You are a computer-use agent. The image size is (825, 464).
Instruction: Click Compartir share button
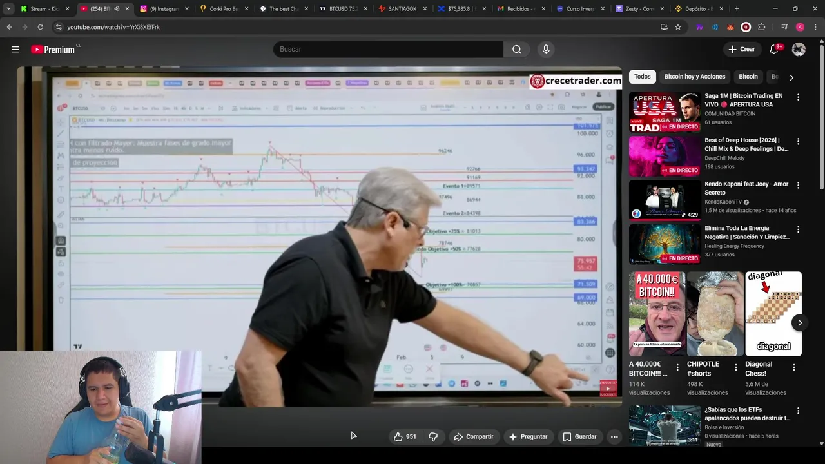pyautogui.click(x=474, y=436)
